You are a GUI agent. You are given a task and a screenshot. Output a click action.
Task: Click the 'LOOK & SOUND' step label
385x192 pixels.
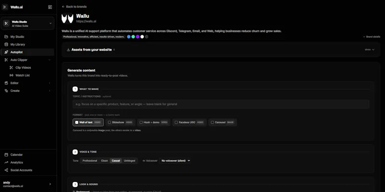tap(89, 184)
